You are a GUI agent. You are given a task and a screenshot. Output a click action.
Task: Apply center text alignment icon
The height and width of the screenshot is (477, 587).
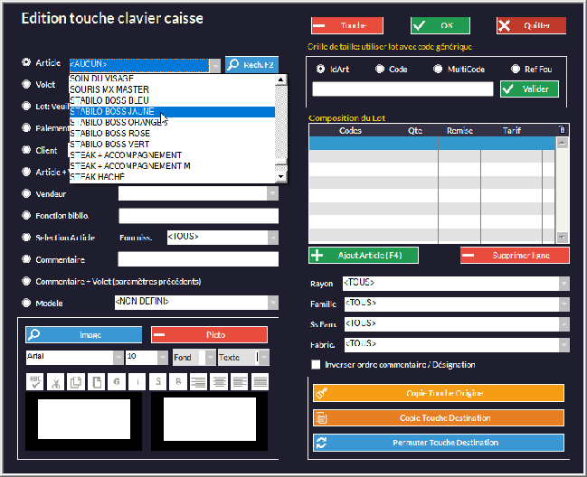[x=220, y=382]
